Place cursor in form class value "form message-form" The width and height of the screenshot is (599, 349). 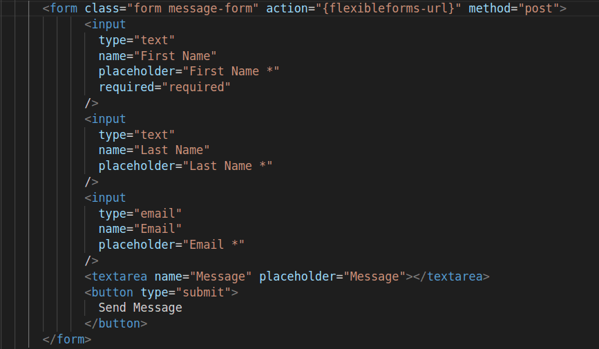click(x=193, y=8)
